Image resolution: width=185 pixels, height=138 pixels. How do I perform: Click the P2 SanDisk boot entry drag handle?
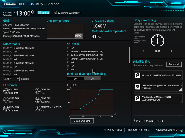(181, 78)
